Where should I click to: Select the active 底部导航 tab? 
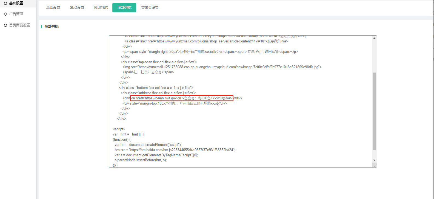pos(124,8)
